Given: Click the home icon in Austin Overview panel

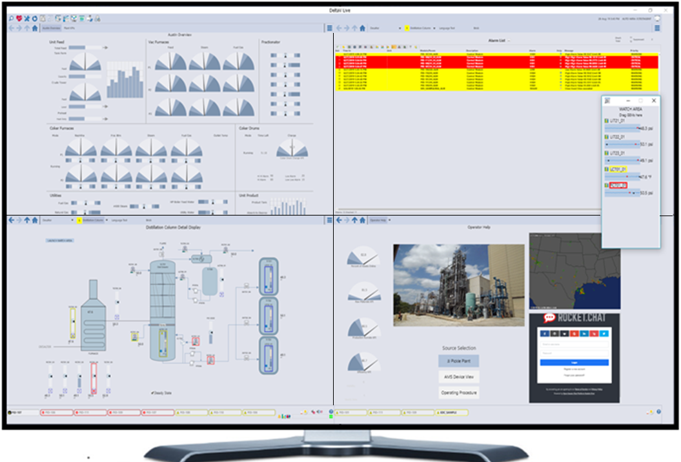Looking at the screenshot, I should click(35, 28).
